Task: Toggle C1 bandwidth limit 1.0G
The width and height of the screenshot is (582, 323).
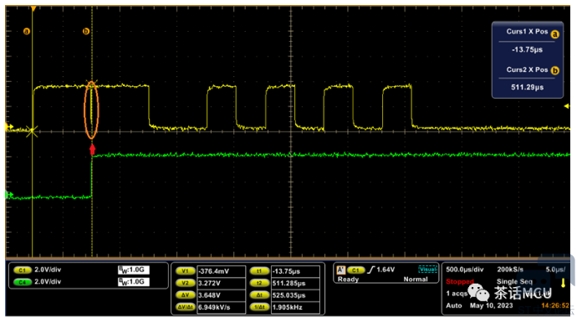Action: pos(133,270)
